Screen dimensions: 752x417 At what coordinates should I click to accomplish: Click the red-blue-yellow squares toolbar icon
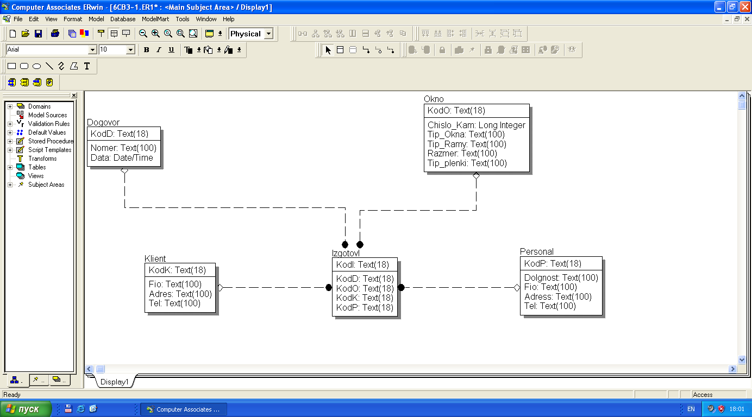[84, 34]
